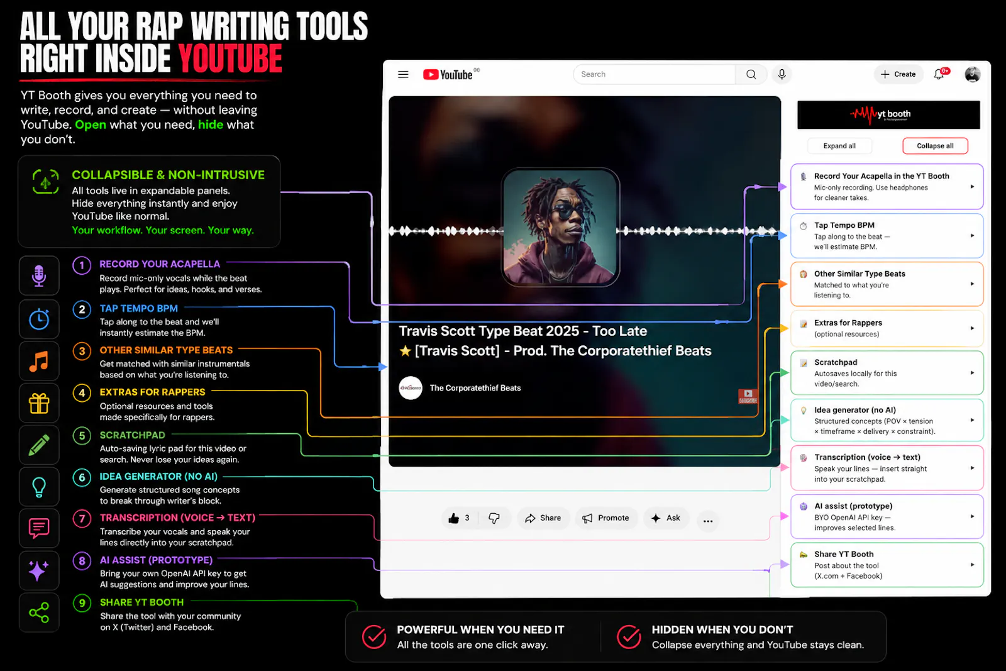Expand Extras for Rappers panel arrow
This screenshot has height=671, width=1006.
tap(972, 328)
